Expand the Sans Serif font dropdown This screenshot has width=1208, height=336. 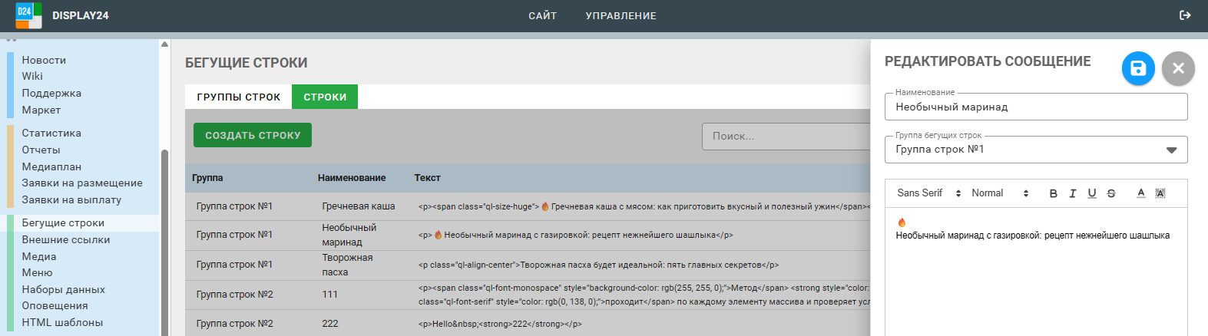[x=928, y=193]
